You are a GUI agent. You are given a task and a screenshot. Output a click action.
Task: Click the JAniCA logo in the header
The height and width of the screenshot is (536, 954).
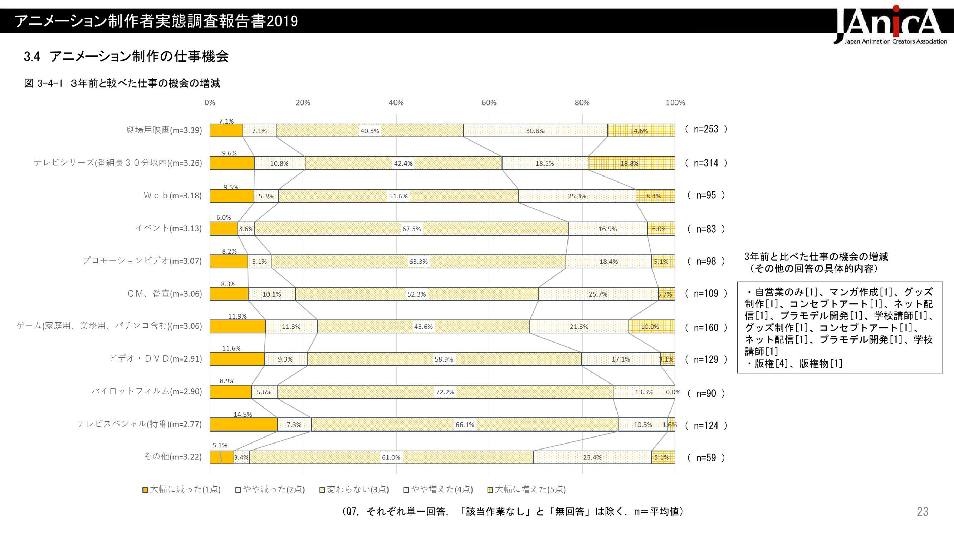[x=891, y=25]
